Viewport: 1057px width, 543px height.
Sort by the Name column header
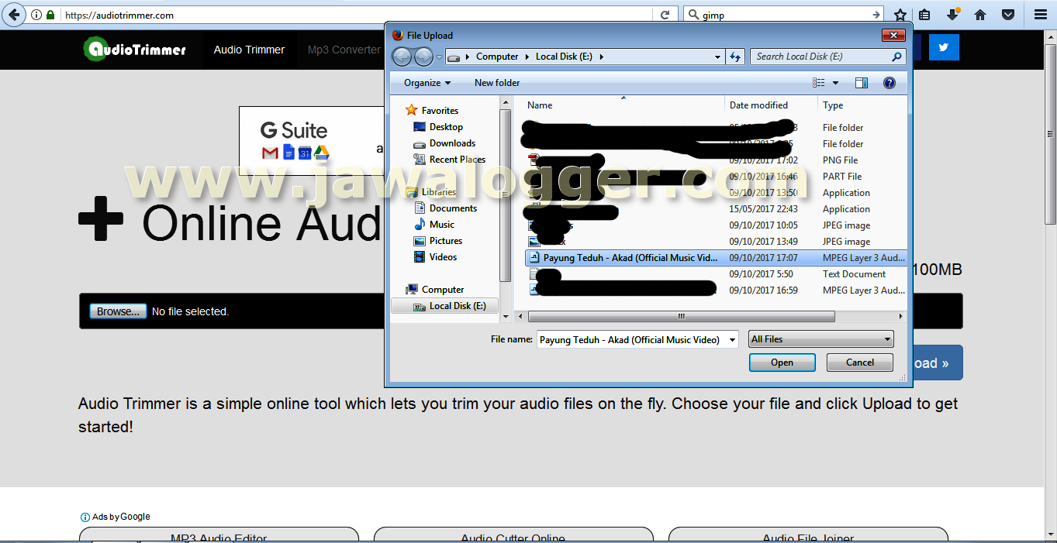540,105
